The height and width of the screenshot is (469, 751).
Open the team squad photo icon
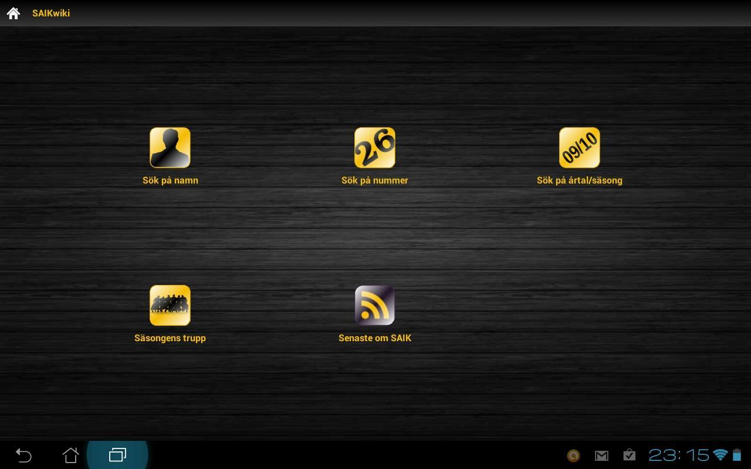170,305
